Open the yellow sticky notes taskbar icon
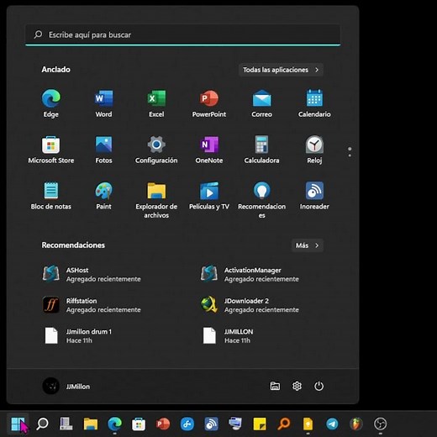The width and height of the screenshot is (437, 437). point(260,424)
